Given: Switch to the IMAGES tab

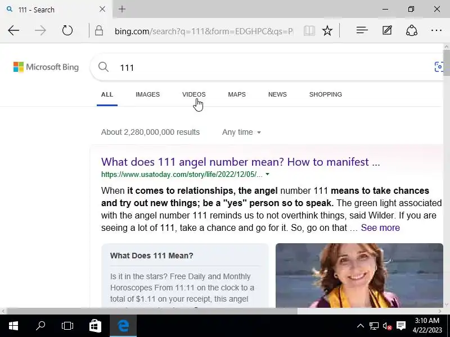Looking at the screenshot, I should (x=147, y=94).
